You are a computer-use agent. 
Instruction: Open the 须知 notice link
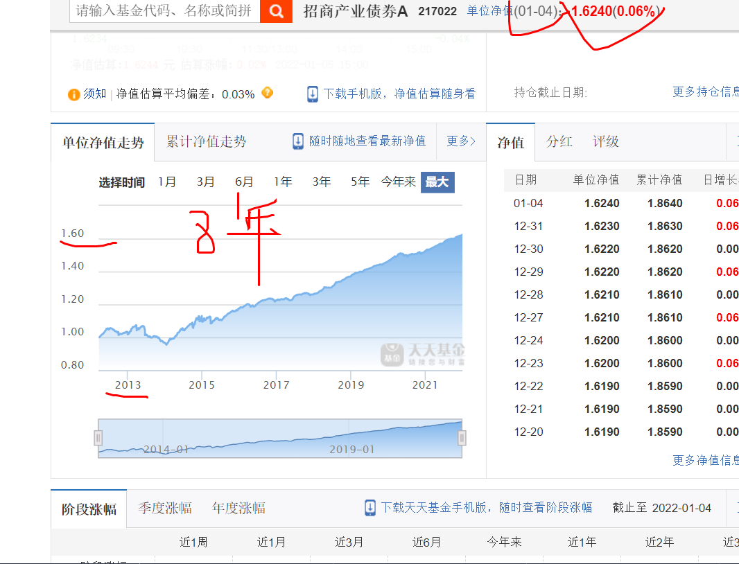click(95, 94)
